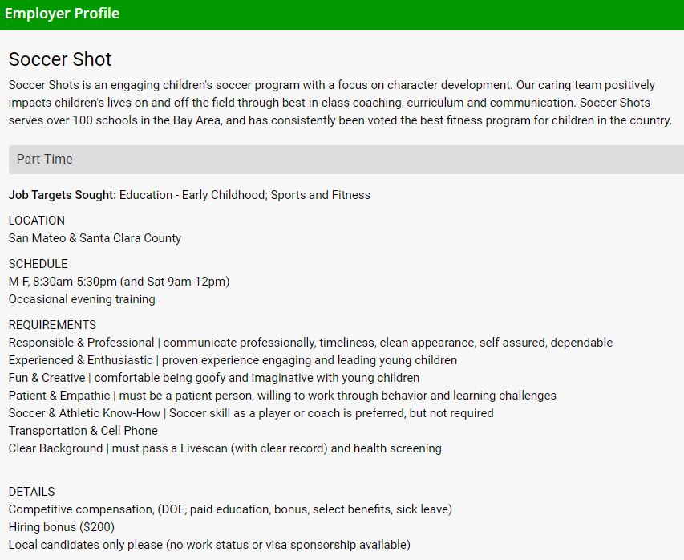Screen dimensions: 684x560
Task: Click the Fun & Creative requirement line
Action: coord(214,378)
